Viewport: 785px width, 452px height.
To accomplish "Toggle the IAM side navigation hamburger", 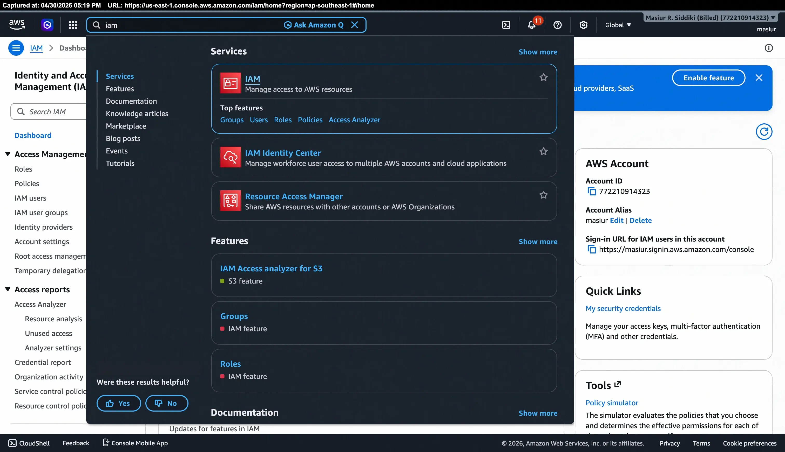I will click(x=16, y=48).
